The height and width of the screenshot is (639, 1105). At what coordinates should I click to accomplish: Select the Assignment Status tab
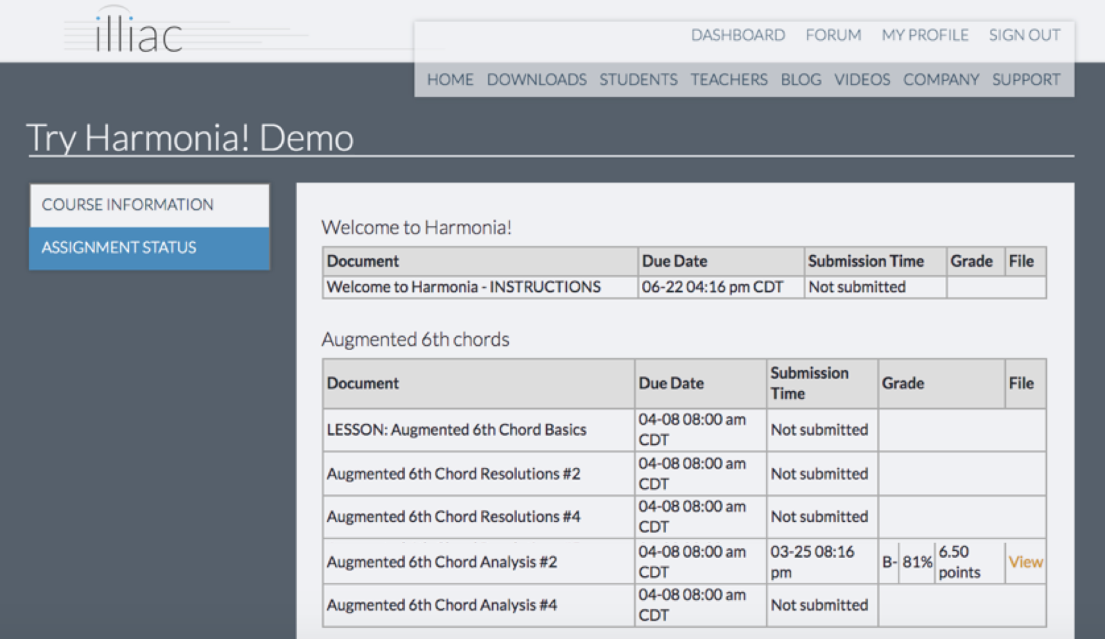tap(149, 248)
